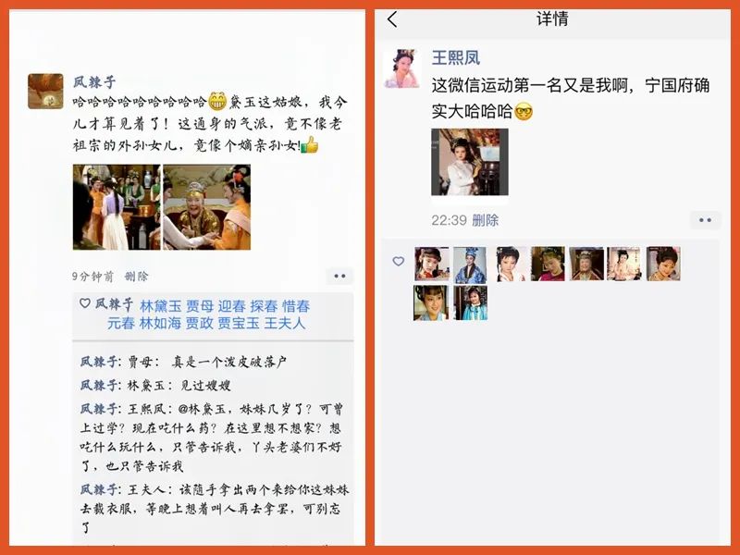
Task: Click 删除 next to 9分钟前
Action: point(136,277)
